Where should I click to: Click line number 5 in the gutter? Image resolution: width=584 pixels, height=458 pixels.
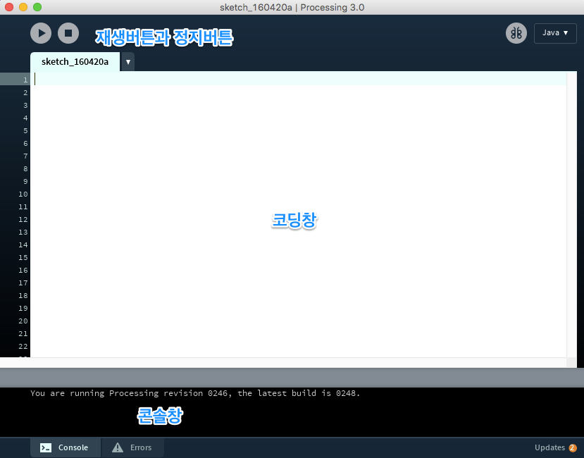[x=25, y=131]
